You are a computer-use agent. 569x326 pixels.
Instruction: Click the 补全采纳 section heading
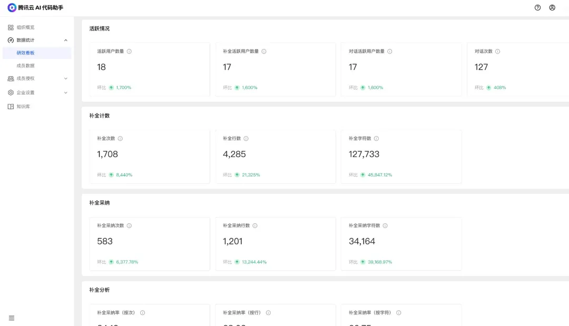pyautogui.click(x=100, y=203)
